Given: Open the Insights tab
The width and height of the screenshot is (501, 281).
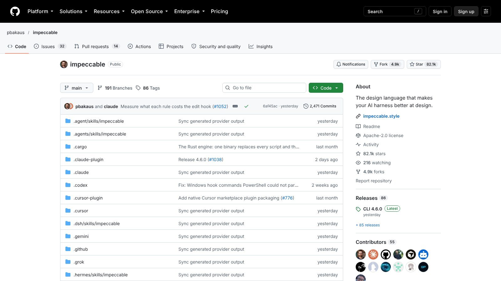Looking at the screenshot, I should pyautogui.click(x=261, y=47).
